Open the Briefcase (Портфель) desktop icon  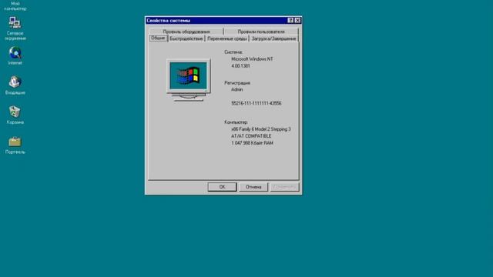pyautogui.click(x=15, y=145)
